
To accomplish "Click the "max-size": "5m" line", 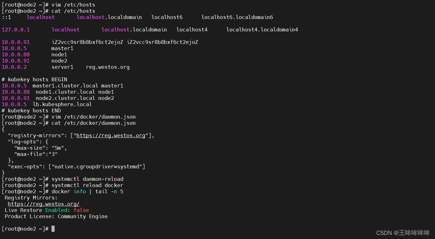I will (41, 148).
